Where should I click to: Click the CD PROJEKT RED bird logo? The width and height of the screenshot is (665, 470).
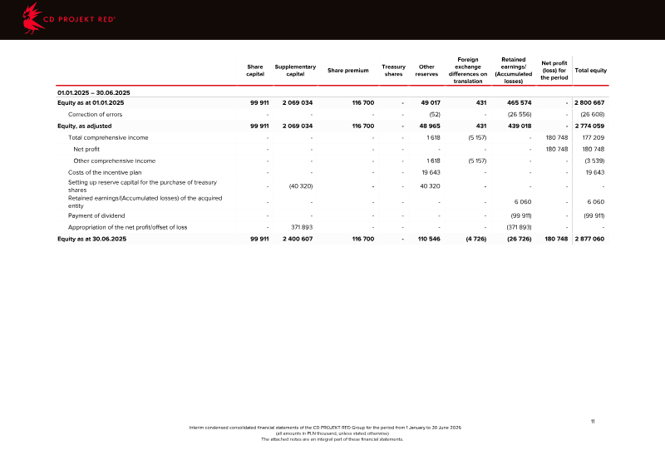pos(33,18)
